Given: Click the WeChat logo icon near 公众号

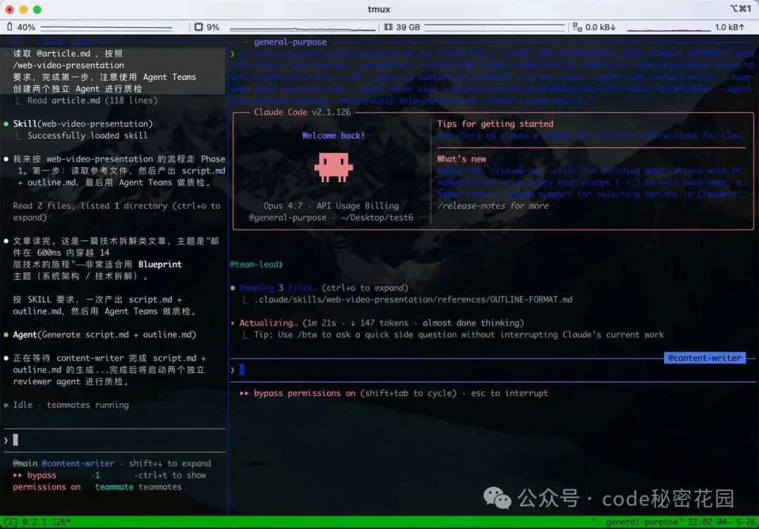Looking at the screenshot, I should point(497,498).
